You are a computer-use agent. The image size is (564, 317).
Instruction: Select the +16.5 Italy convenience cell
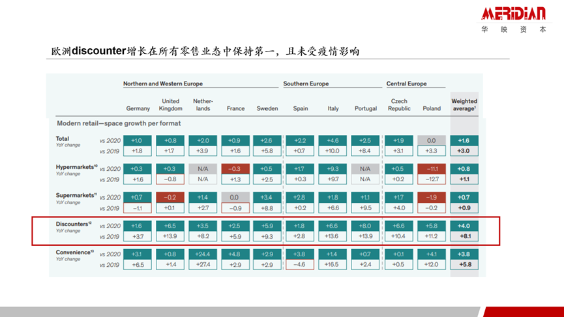[333, 265]
